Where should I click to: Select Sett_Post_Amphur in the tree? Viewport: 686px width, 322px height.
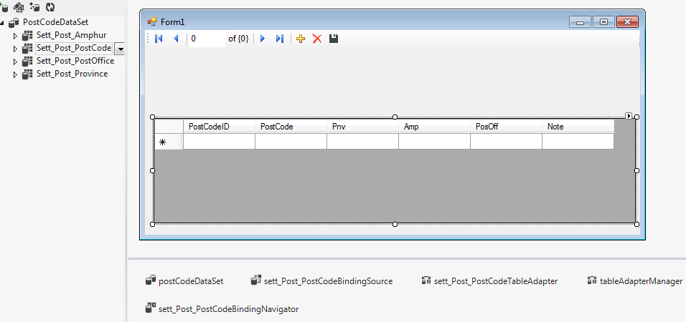(x=71, y=35)
